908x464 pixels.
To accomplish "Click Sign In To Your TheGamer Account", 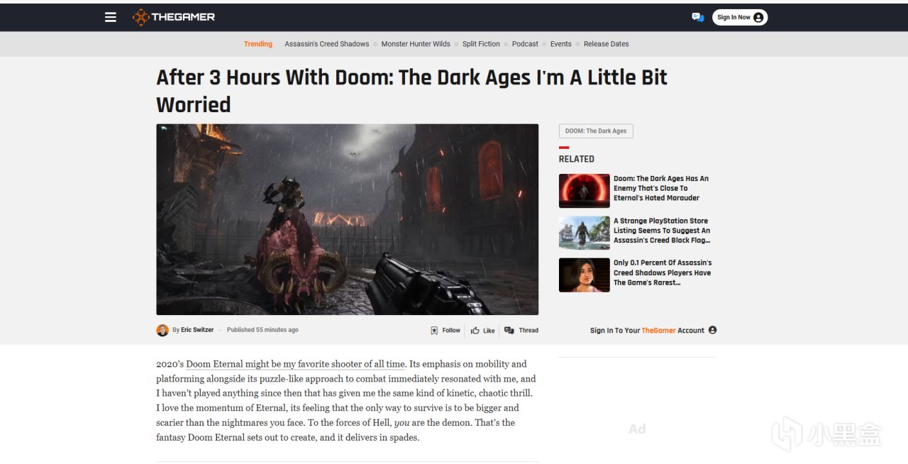I will point(647,330).
